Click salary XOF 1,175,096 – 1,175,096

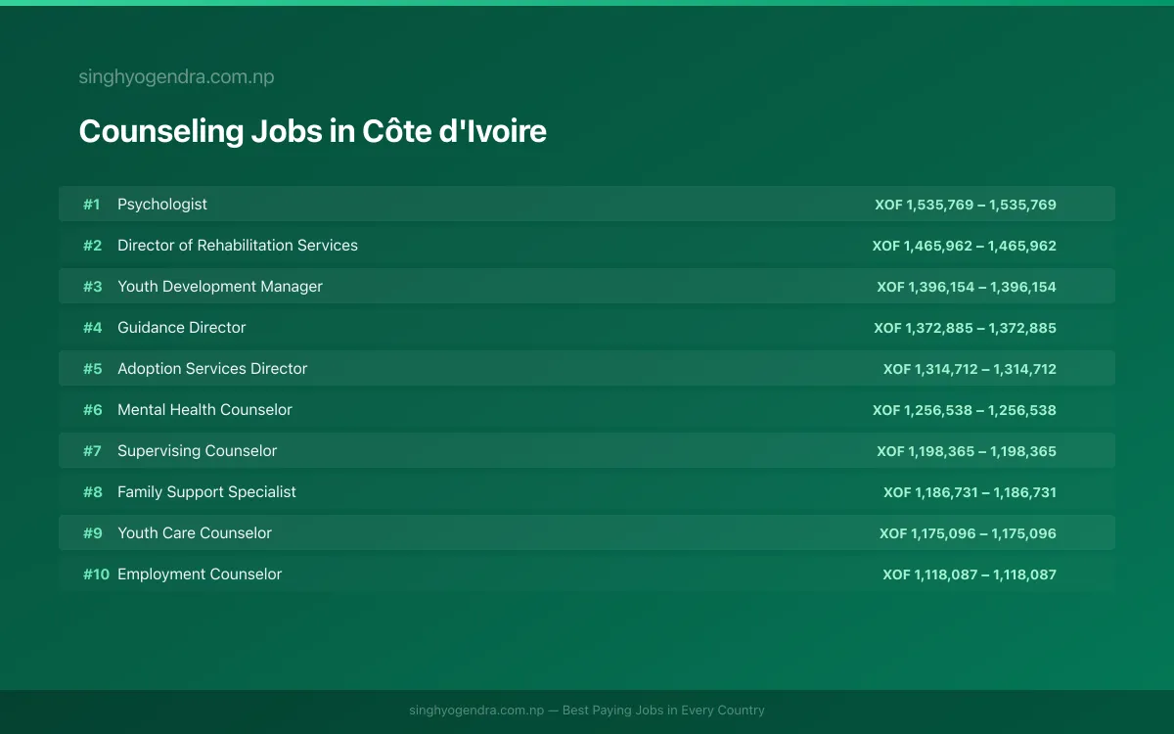[968, 533]
